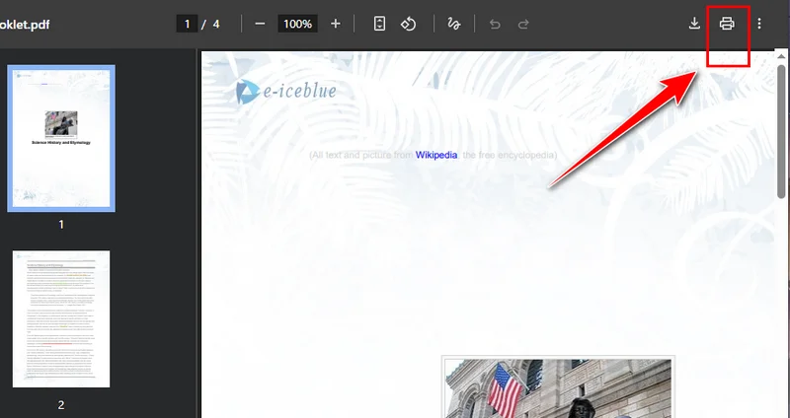Viewport: 790px width, 418px height.
Task: Click the PDF file name title
Action: (25, 24)
